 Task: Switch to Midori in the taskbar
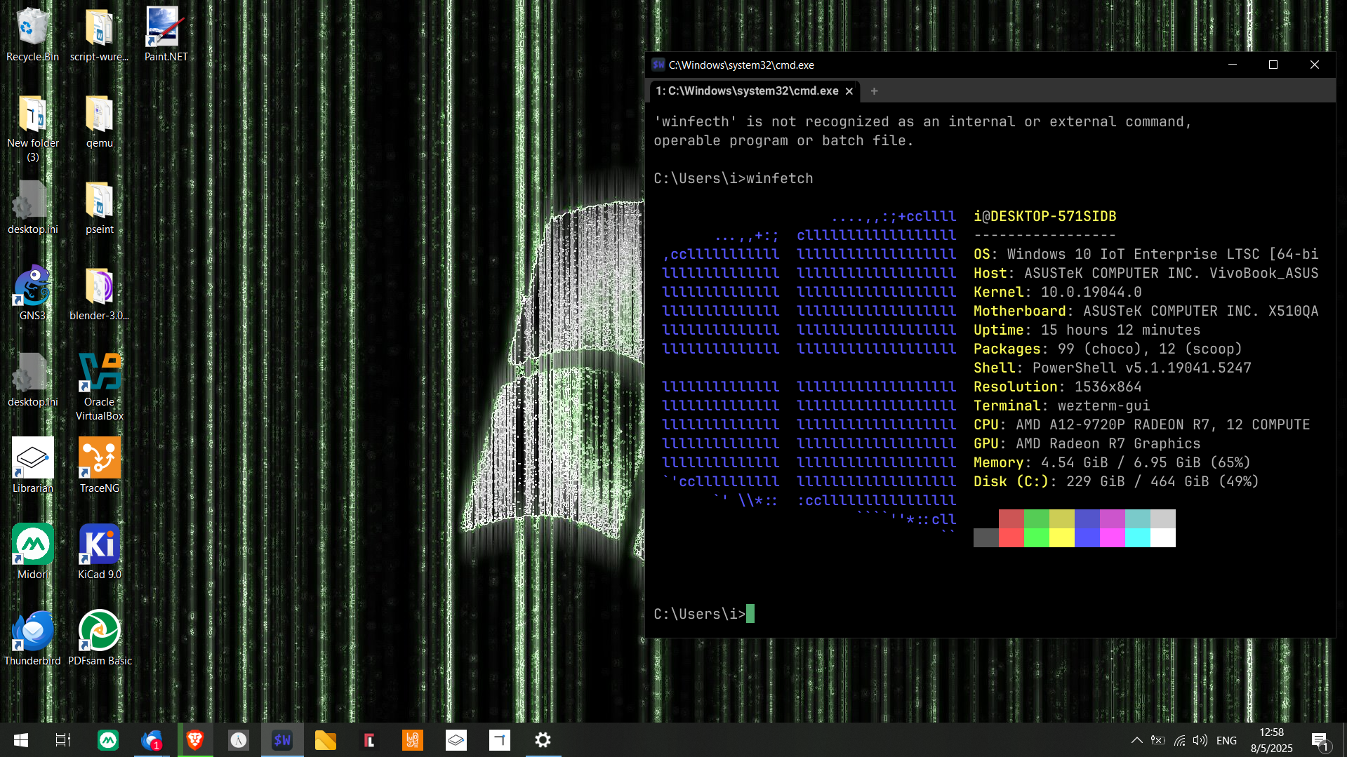tap(107, 740)
